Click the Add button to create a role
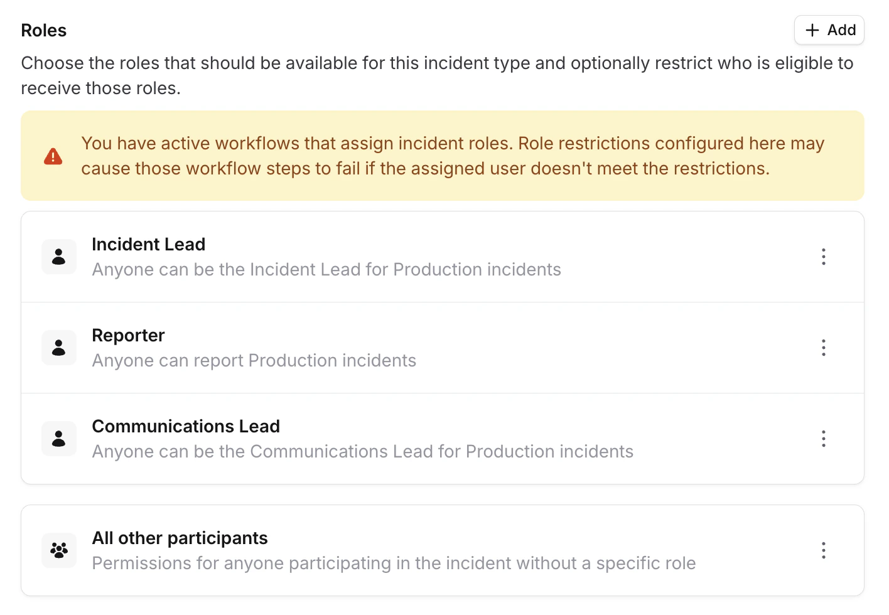Image resolution: width=889 pixels, height=615 pixels. click(x=829, y=30)
